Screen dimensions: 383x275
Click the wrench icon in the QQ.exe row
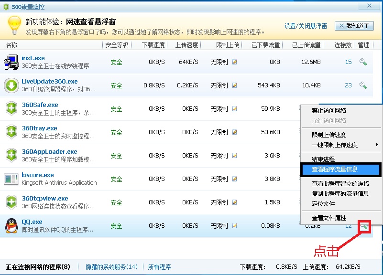[364, 226]
